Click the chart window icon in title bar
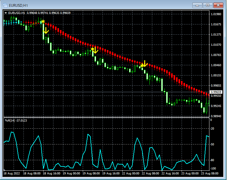 click(5, 6)
